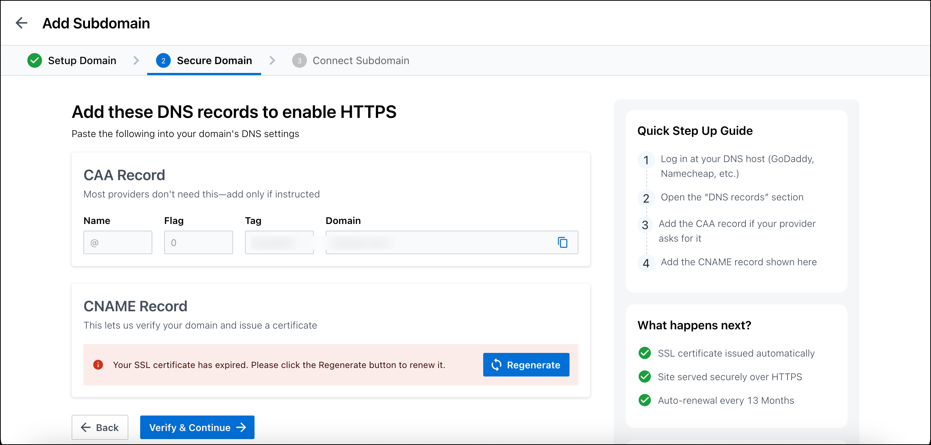Click chevron before Connect Subdomain step

click(273, 60)
